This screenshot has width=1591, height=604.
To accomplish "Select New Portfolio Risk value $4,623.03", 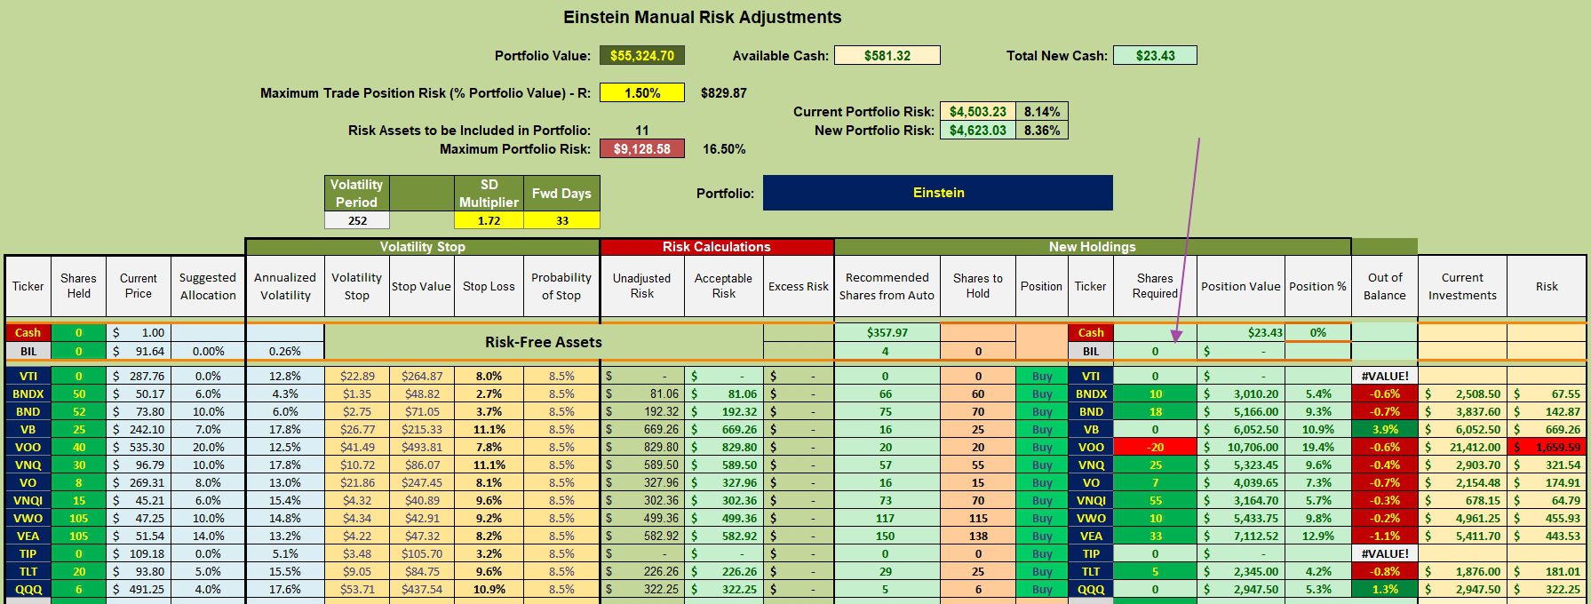I will point(977,130).
